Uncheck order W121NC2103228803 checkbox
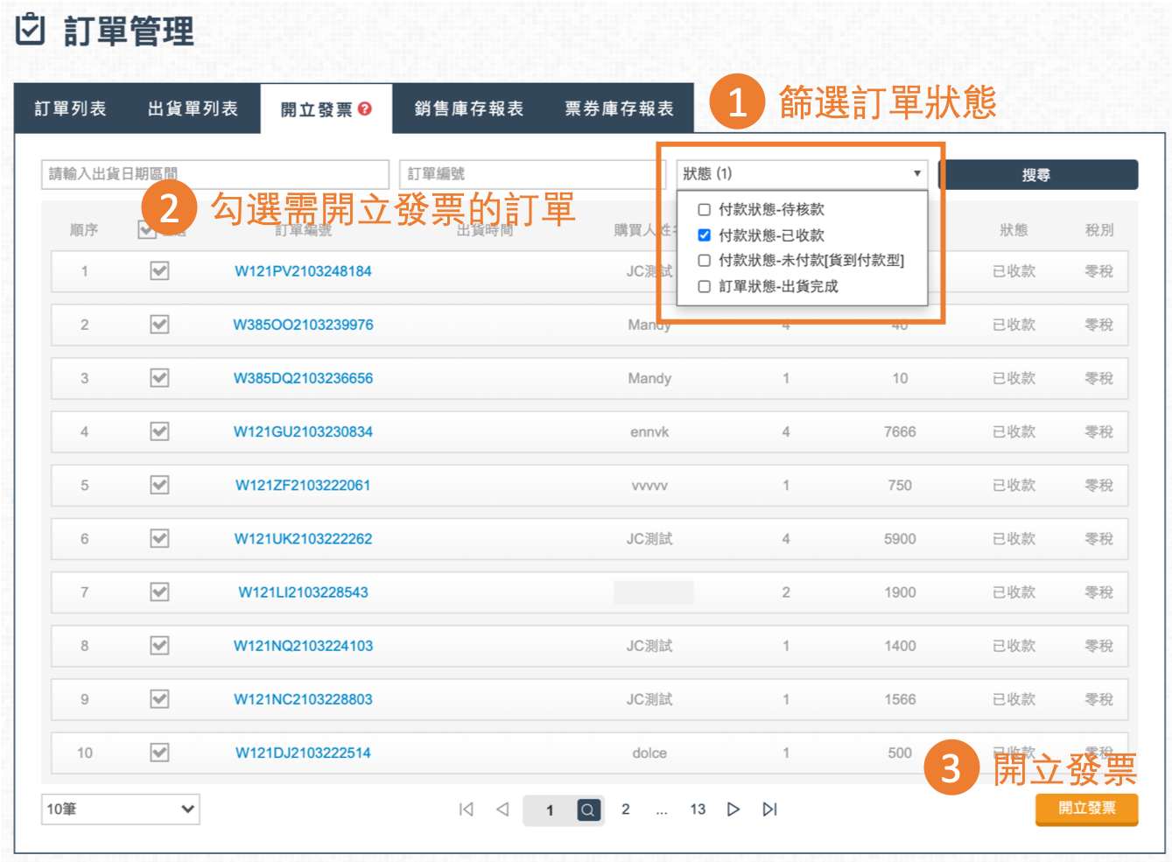The width and height of the screenshot is (1172, 862). pyautogui.click(x=159, y=699)
